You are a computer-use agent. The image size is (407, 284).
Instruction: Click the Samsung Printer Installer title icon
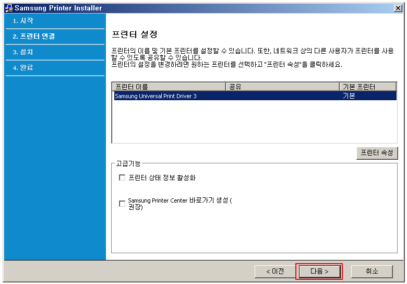coord(9,8)
